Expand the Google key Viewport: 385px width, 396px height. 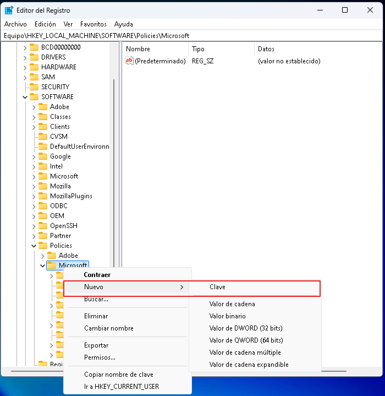[x=34, y=157]
